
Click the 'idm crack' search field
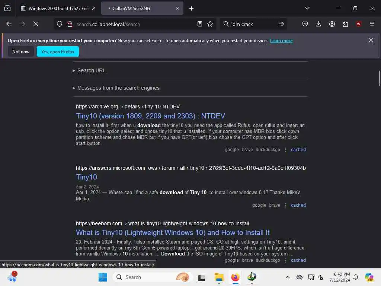click(253, 24)
